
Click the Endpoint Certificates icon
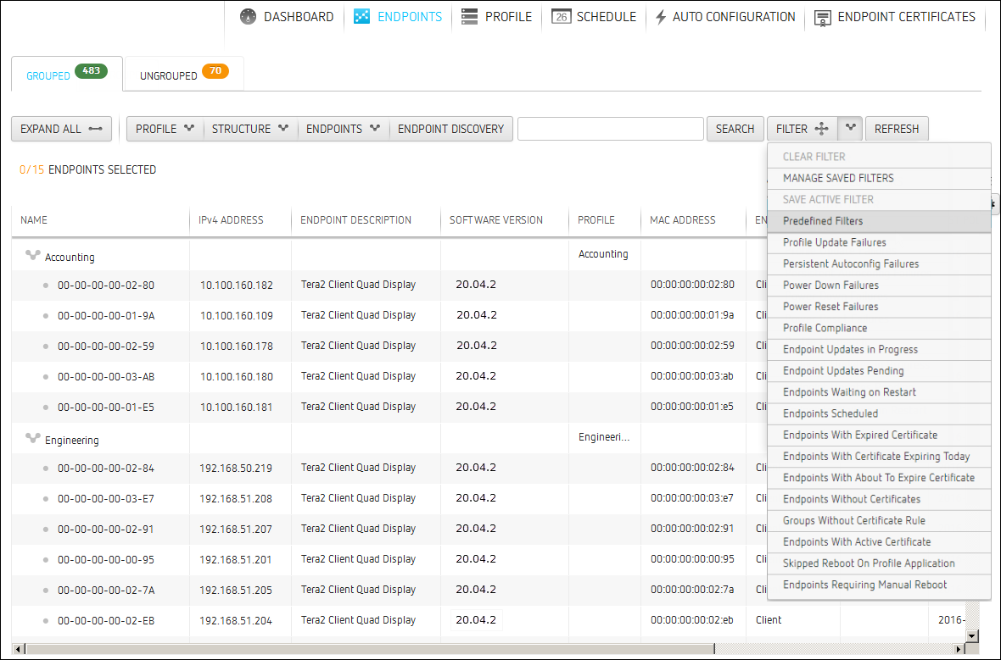pyautogui.click(x=822, y=18)
